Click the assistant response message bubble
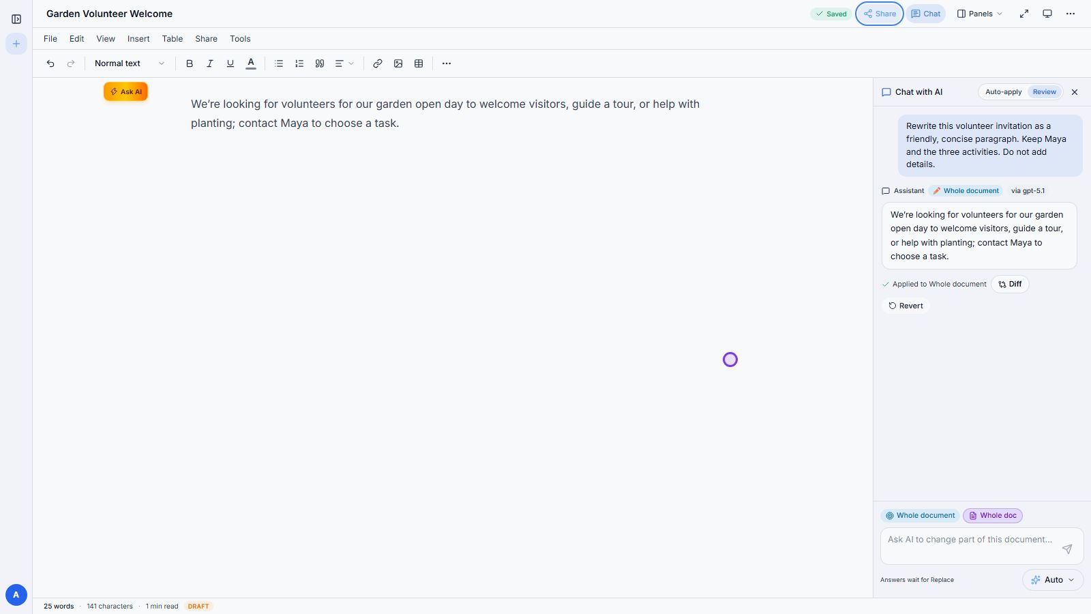The height and width of the screenshot is (614, 1091). tap(979, 235)
